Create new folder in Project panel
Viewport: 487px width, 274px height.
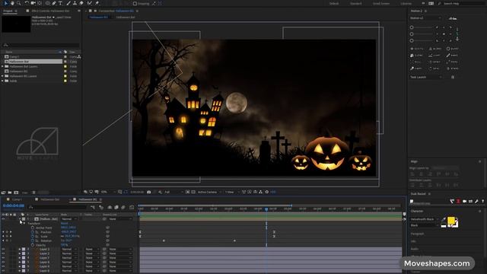coord(10,193)
